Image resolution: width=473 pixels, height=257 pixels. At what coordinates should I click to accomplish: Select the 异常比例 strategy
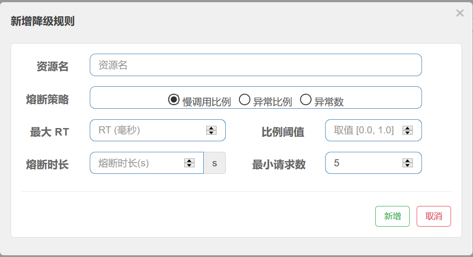244,99
